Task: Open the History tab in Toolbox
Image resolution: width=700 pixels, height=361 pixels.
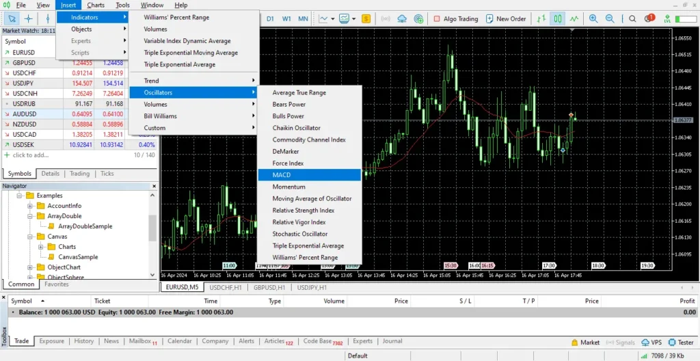Action: (84, 341)
